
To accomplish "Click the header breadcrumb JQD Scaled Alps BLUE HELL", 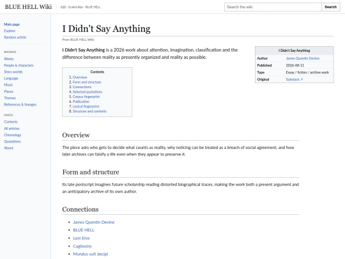I will tap(80, 7).
